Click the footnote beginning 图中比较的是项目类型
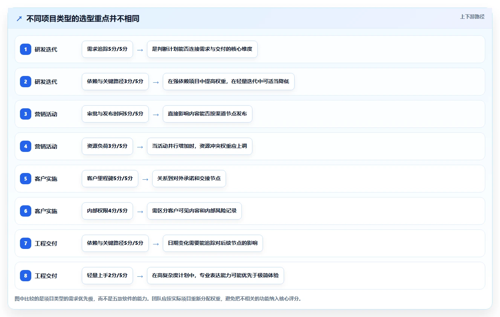 pyautogui.click(x=158, y=299)
